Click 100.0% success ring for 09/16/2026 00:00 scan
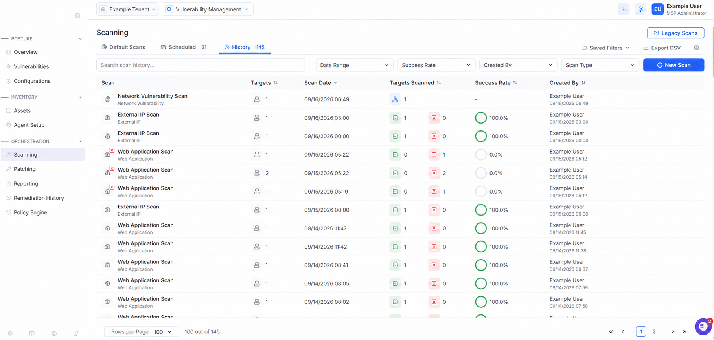 click(481, 136)
